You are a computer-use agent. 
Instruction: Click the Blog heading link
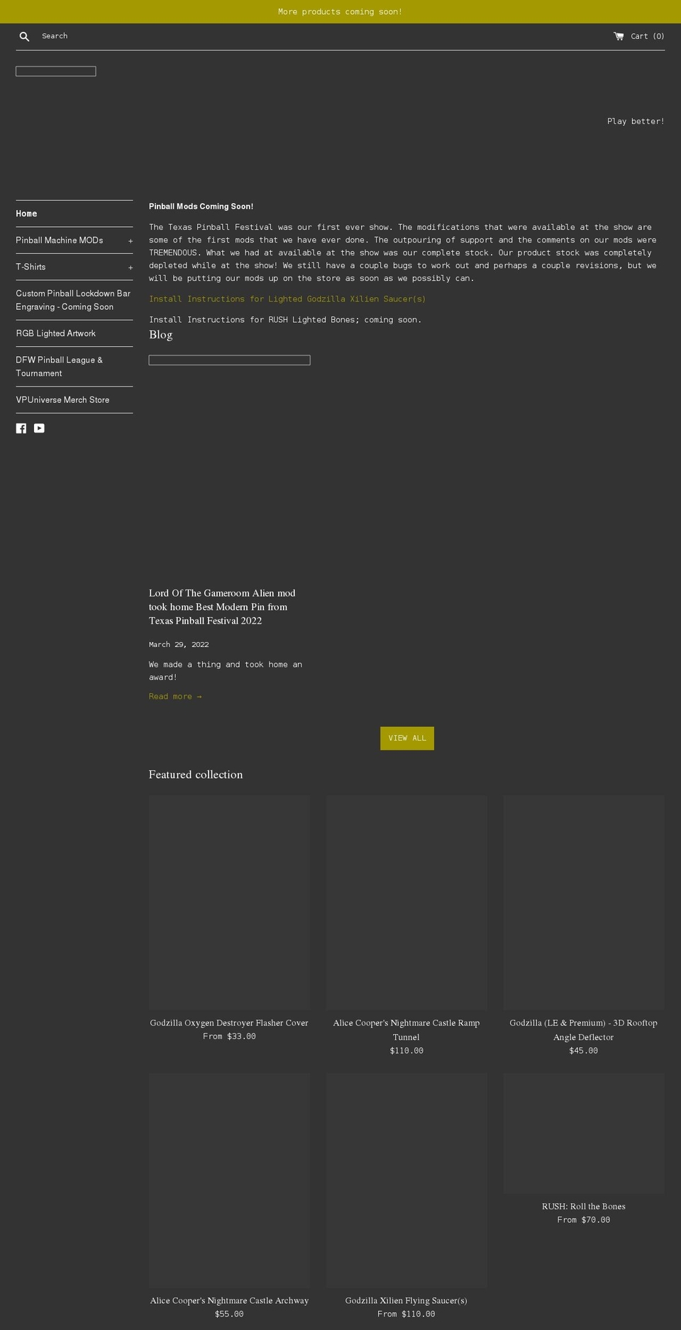161,335
